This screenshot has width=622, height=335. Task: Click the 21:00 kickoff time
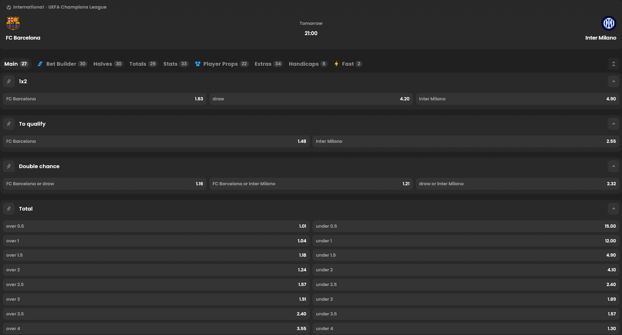point(311,33)
